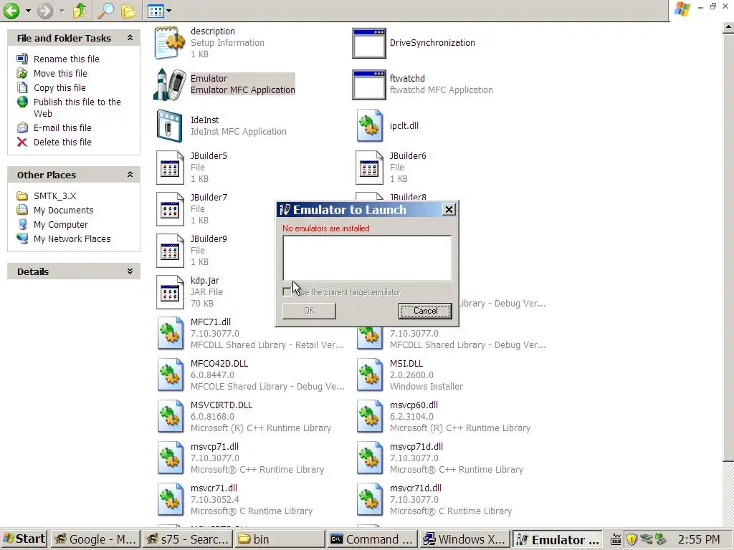Select the MSI.DLL file icon
The image size is (734, 550).
[x=369, y=375]
